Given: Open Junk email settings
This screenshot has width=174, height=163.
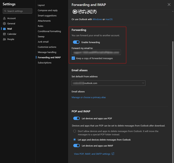Looking at the screenshot, I should click(43, 42).
